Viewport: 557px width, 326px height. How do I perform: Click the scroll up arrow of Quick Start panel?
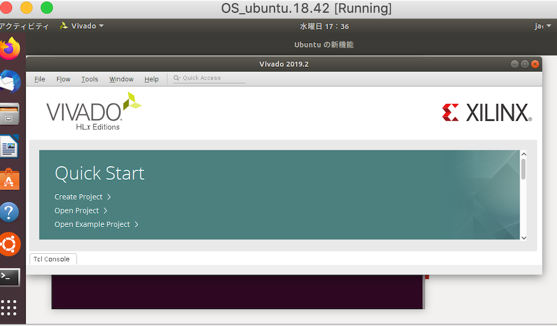click(523, 154)
